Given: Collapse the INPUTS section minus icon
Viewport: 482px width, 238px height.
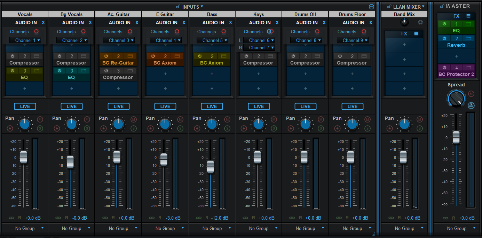Looking at the screenshot, I should tap(371, 7).
